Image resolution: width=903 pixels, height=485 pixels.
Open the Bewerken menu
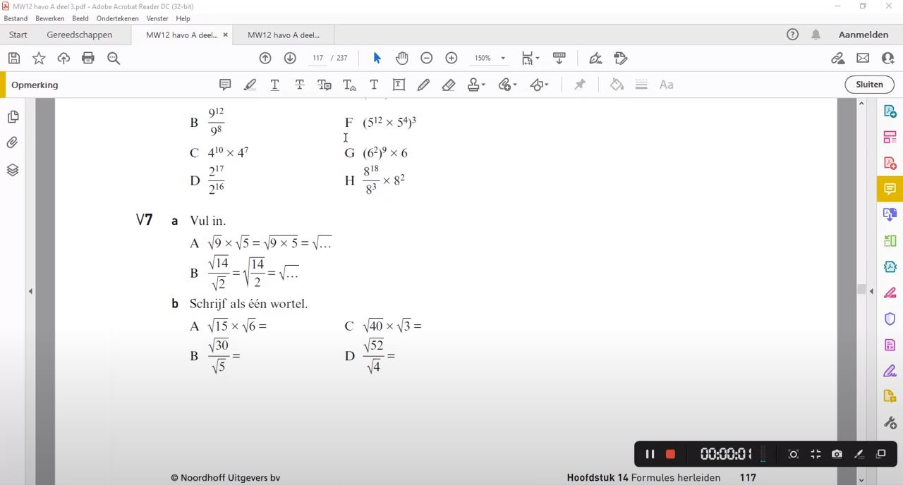pos(49,18)
